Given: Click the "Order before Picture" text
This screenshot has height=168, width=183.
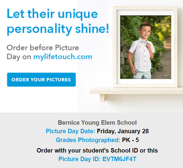Looking at the screenshot, I should [43, 48].
